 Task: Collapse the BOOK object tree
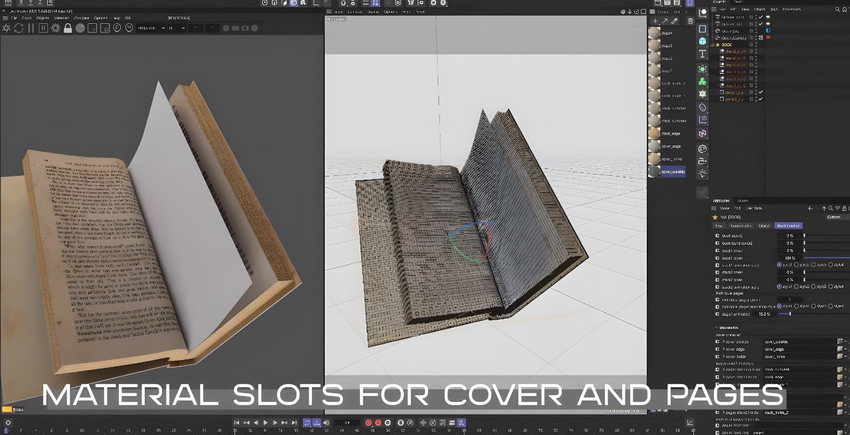tap(713, 44)
